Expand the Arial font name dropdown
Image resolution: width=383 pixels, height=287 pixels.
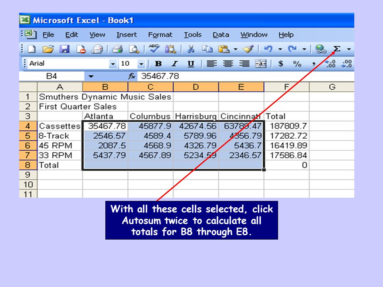click(113, 64)
